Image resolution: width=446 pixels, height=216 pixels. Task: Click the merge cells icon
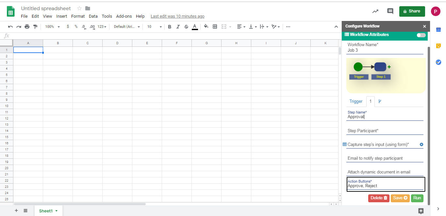pos(224,27)
